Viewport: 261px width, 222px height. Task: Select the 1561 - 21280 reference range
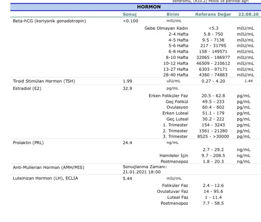coord(213,131)
